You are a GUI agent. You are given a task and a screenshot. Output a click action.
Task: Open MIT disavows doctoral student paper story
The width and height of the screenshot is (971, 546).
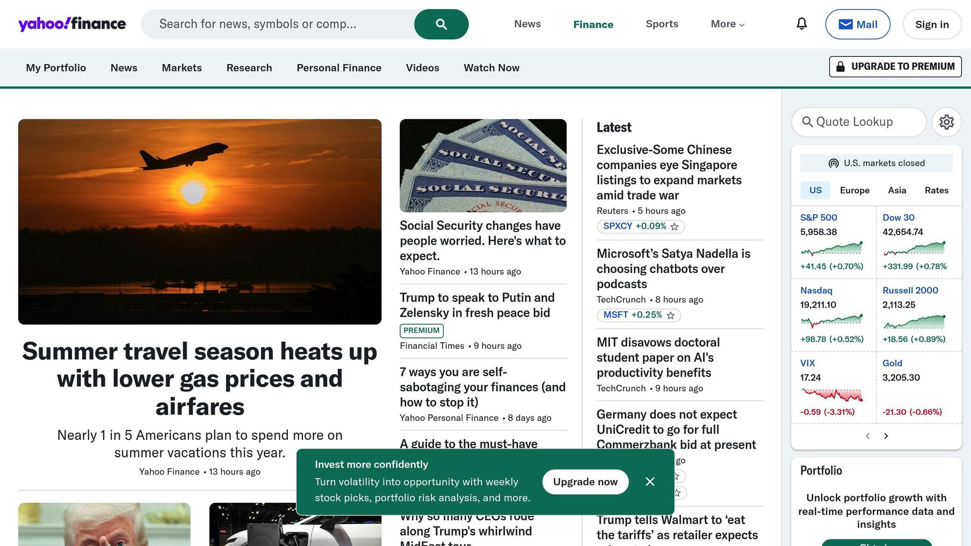[x=658, y=357]
